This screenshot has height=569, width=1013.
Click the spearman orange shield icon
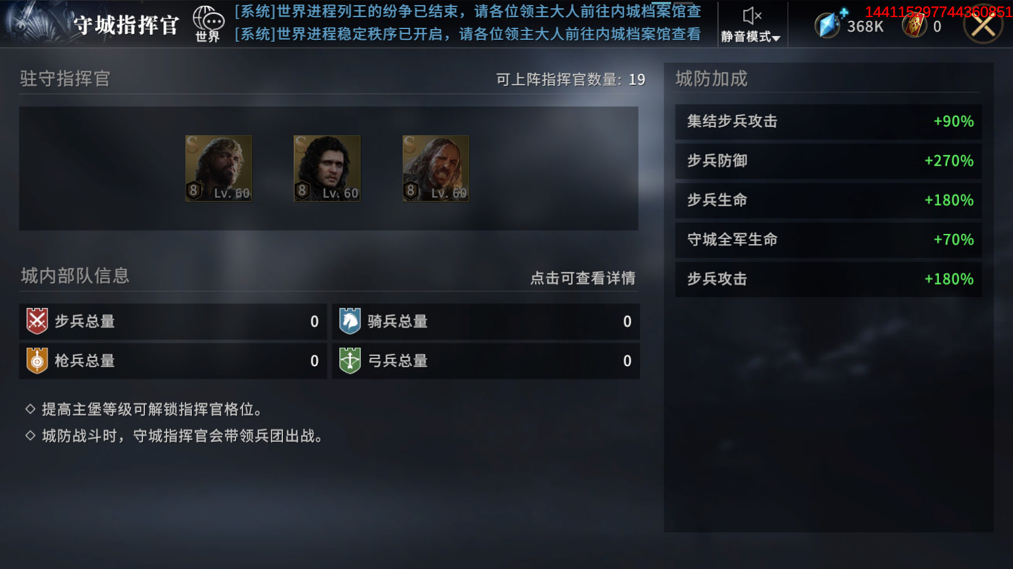tap(37, 360)
